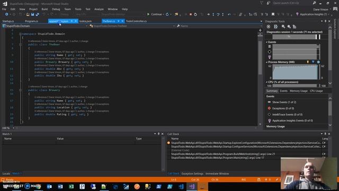
Task: Close the appsettings.json tab
Action: [76, 21]
